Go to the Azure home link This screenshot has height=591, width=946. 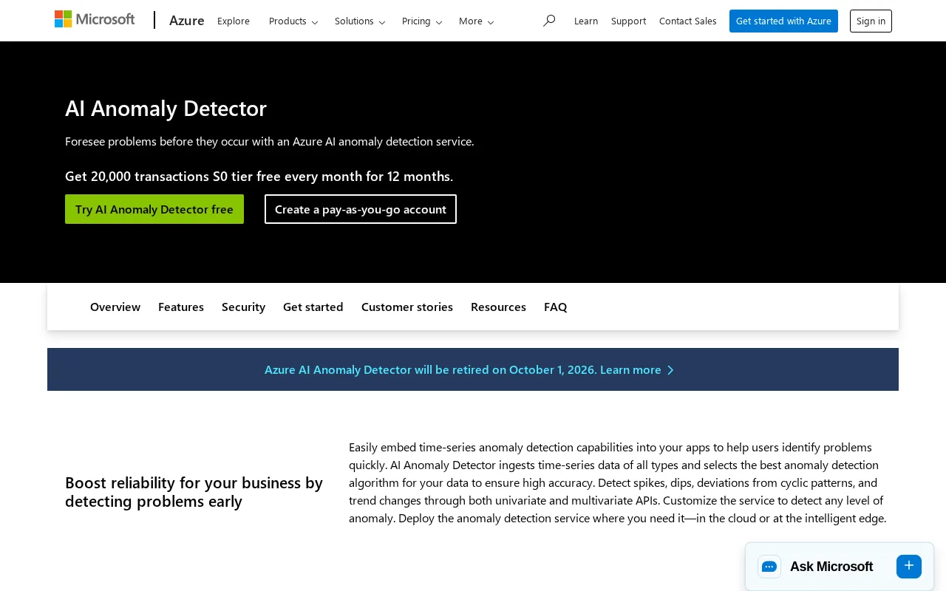(x=186, y=21)
